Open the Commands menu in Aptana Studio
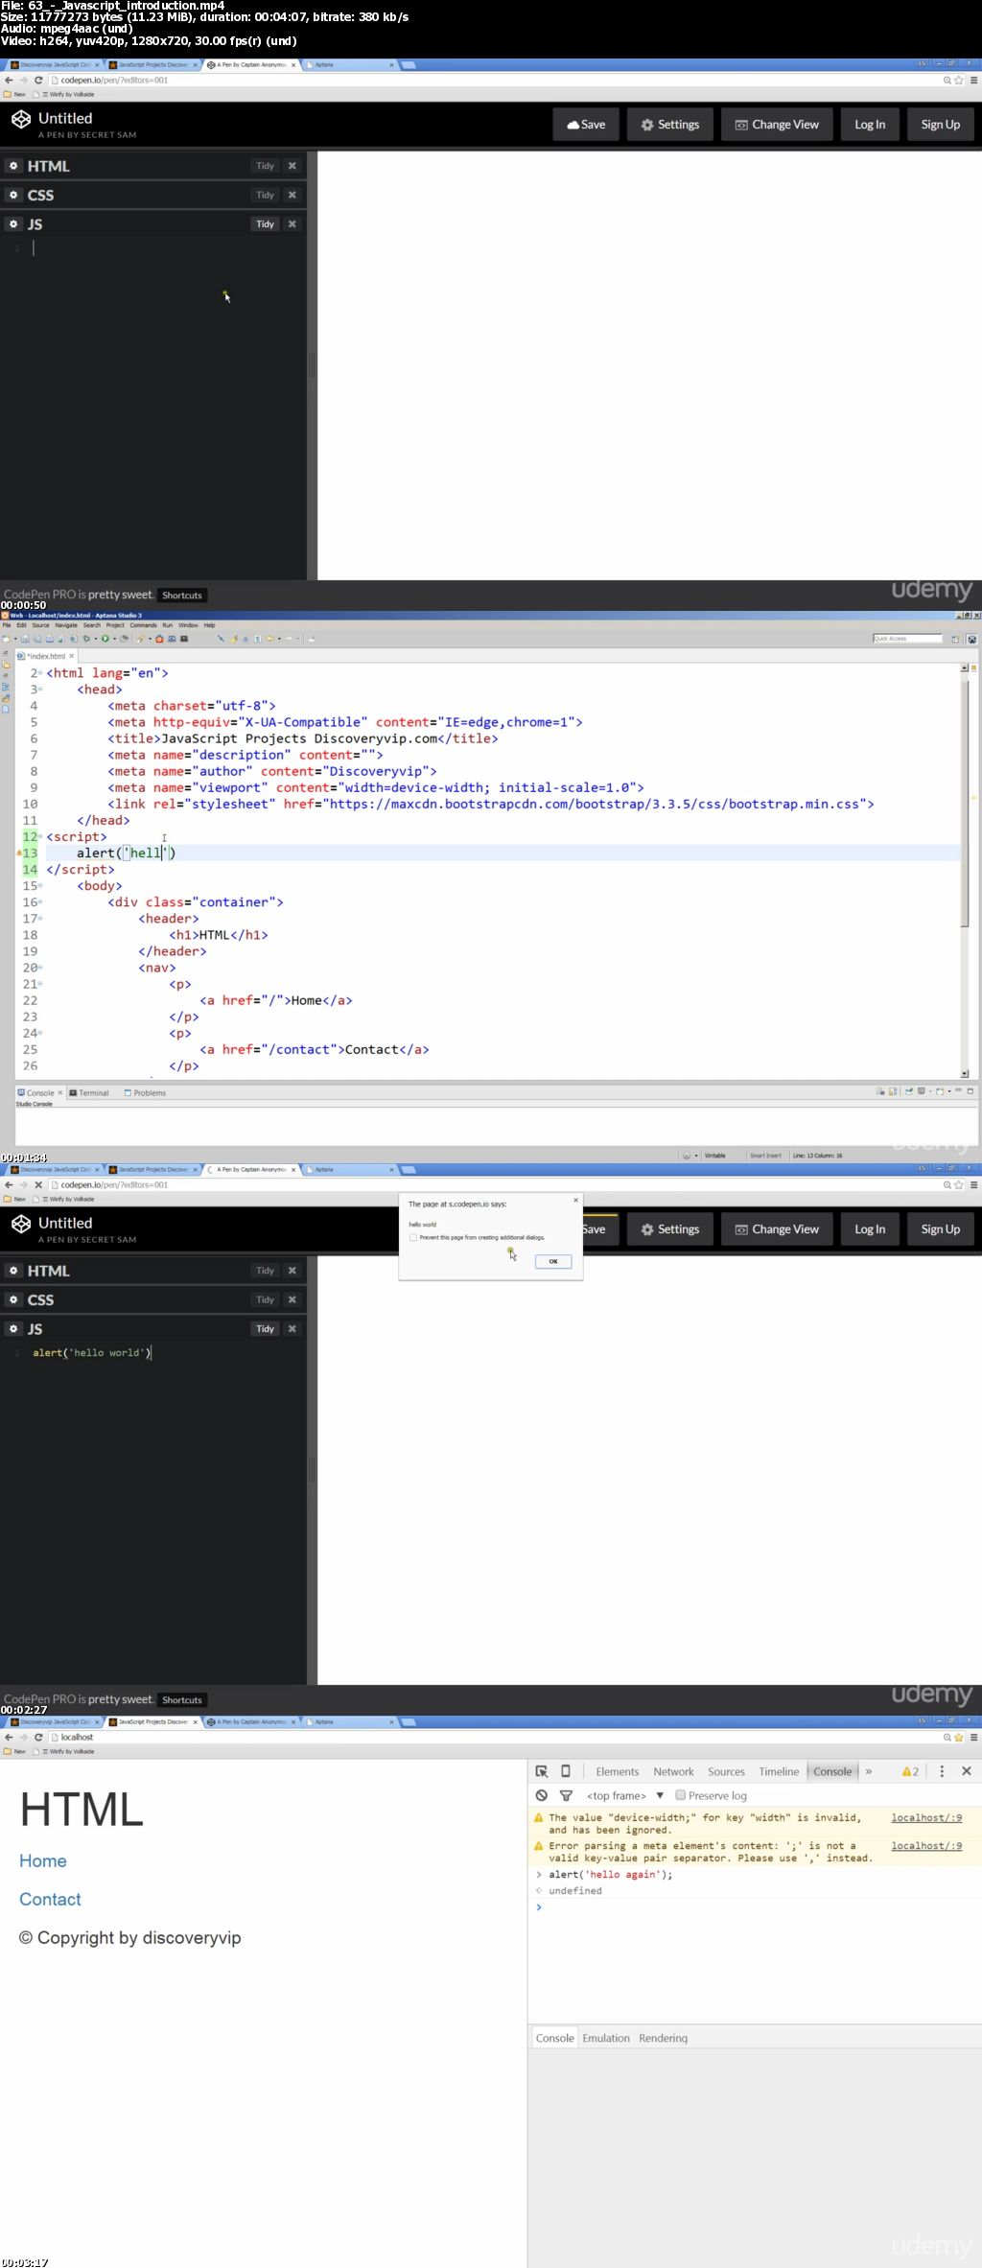Screen dimensions: 982x2268 pos(143,625)
